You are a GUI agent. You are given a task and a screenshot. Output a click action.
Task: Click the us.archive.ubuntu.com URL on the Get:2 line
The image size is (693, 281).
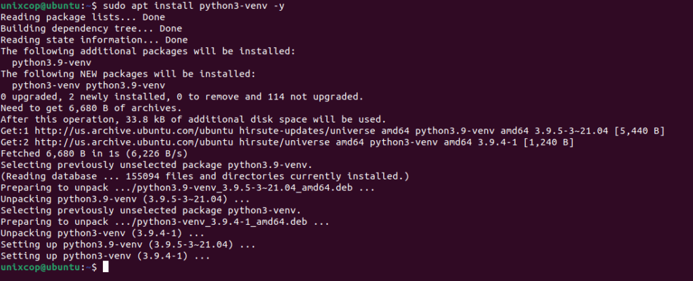coord(134,142)
